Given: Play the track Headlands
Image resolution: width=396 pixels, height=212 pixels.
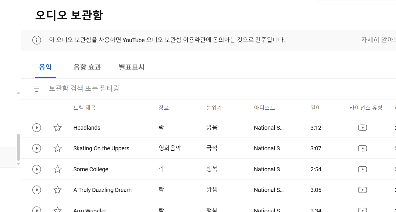Looking at the screenshot, I should [x=36, y=127].
